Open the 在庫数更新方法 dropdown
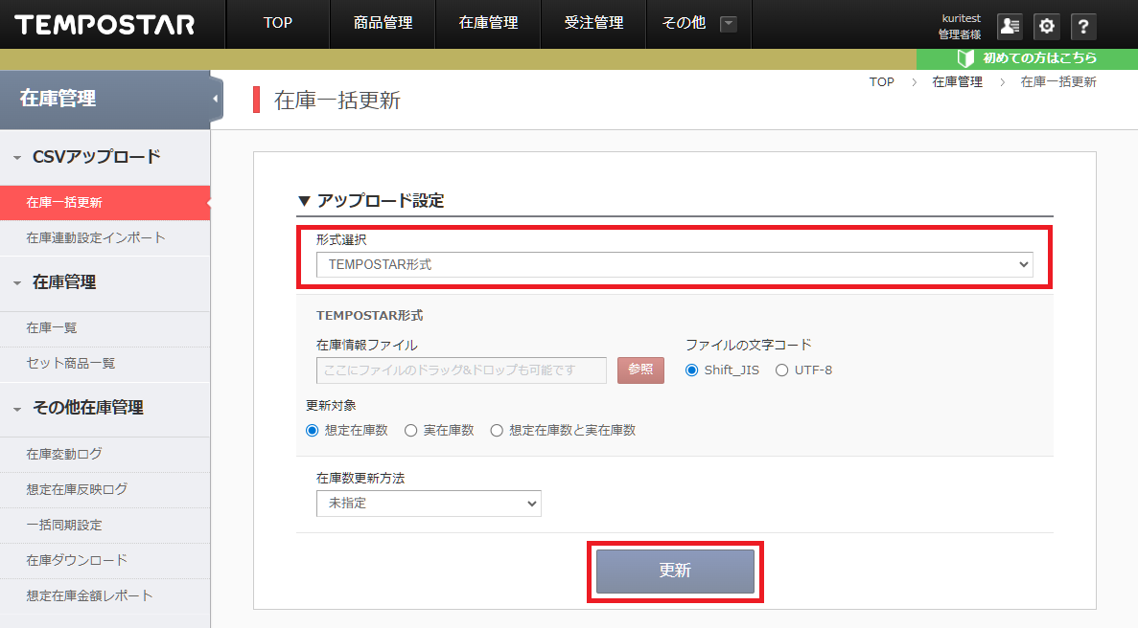Image resolution: width=1138 pixels, height=628 pixels. point(429,504)
